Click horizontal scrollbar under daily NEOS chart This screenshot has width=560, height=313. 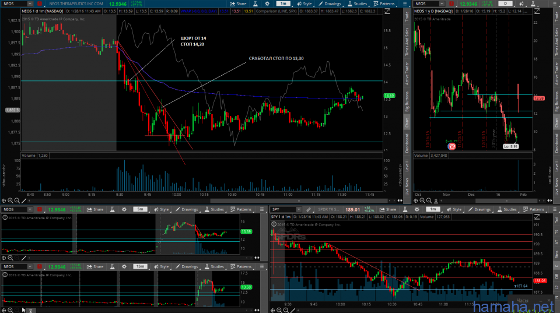(x=506, y=201)
